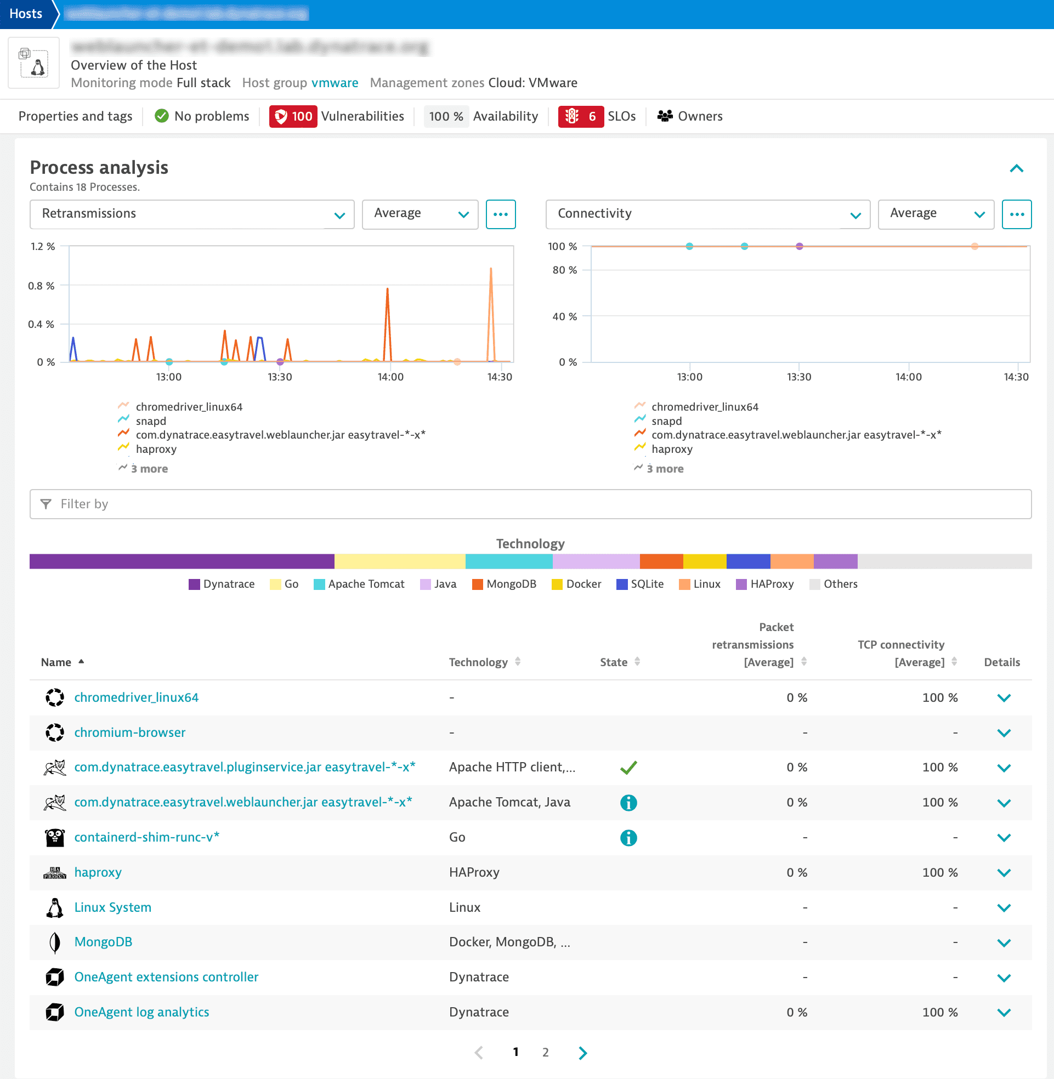The image size is (1054, 1079).
Task: Click the Owners people icon
Action: pos(664,116)
